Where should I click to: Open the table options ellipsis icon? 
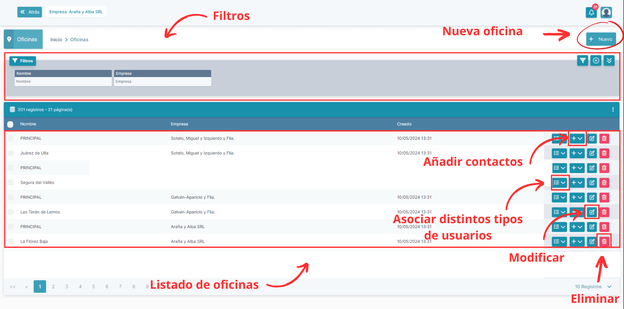pos(613,109)
